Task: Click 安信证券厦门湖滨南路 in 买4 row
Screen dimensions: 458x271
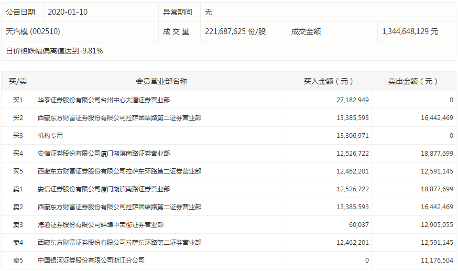Action: (104, 153)
